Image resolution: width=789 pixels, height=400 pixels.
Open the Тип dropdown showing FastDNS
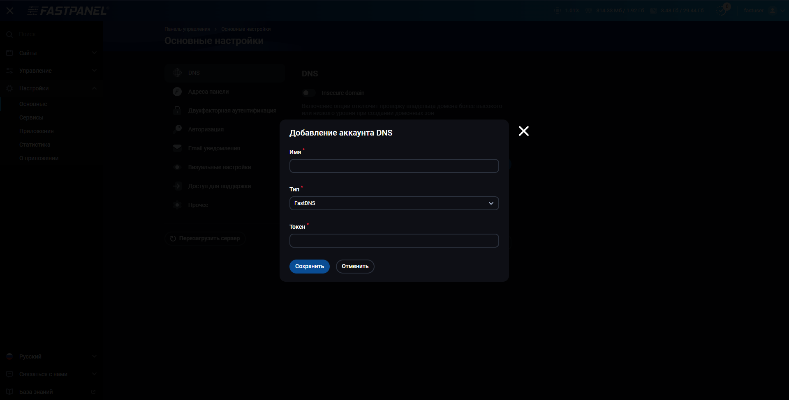point(393,203)
